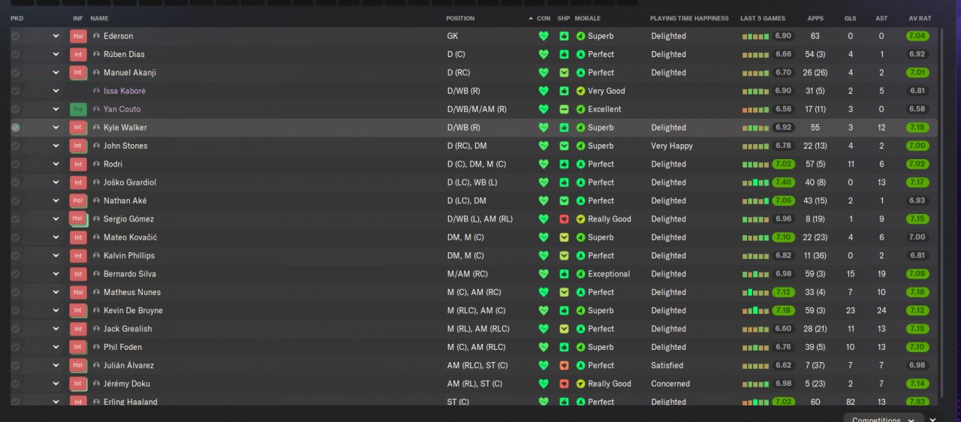Click the condition heart in Nathan Aké's row
This screenshot has height=422, width=961.
[544, 200]
